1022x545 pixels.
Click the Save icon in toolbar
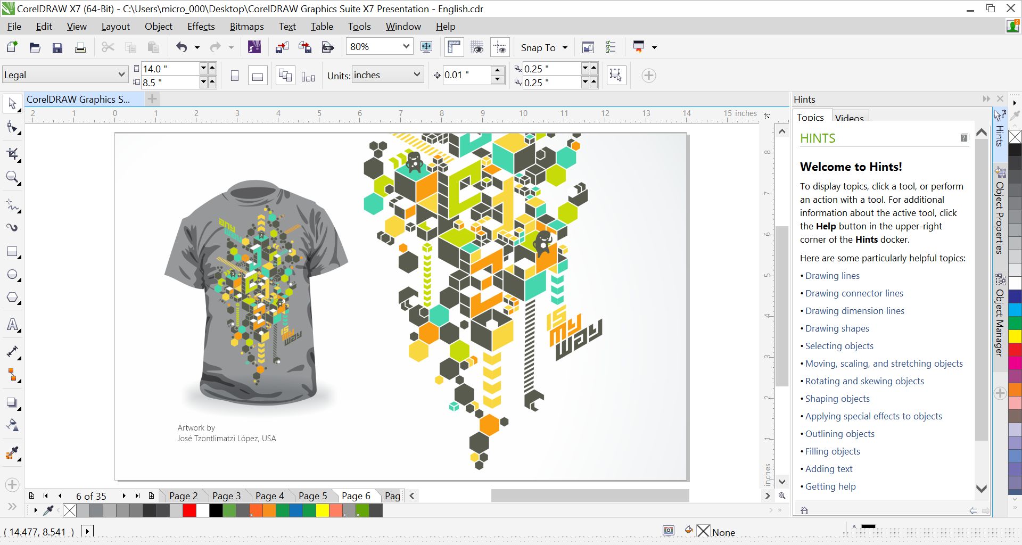click(57, 47)
